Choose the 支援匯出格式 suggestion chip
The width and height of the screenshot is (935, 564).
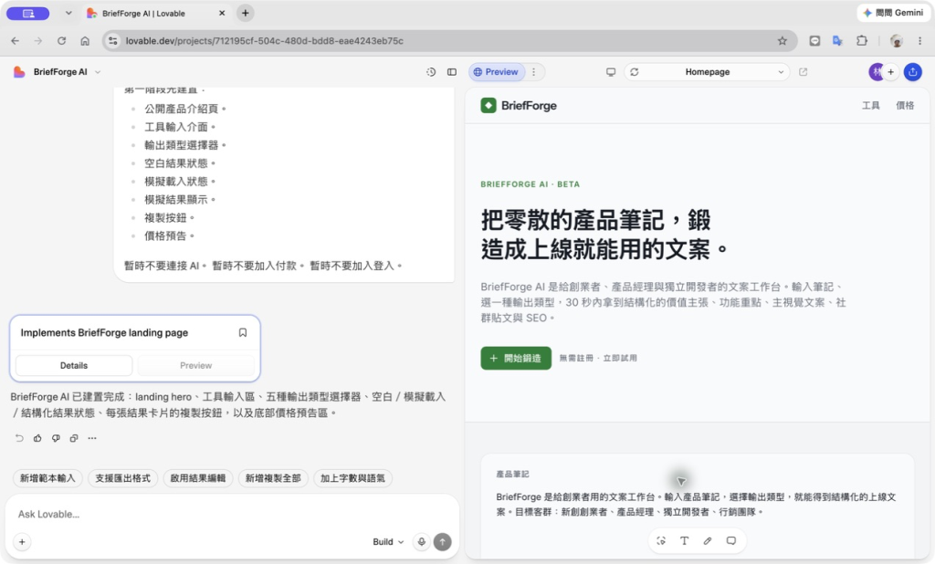coord(123,478)
